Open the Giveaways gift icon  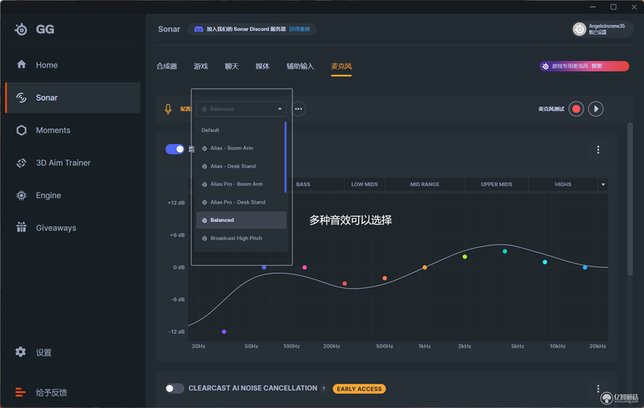click(22, 227)
